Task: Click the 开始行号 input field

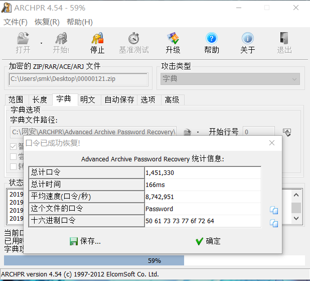Action: (259, 132)
